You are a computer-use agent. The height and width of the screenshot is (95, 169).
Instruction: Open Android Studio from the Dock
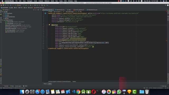[x=83, y=92]
